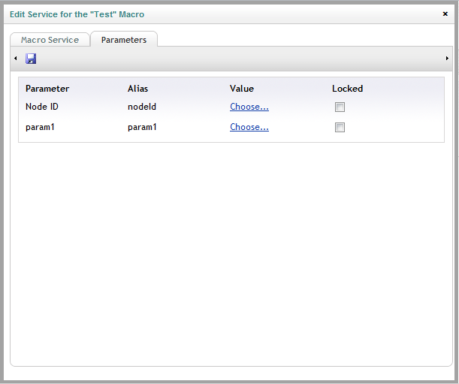The height and width of the screenshot is (384, 459).
Task: Click the toolbar's left scroll arrow
Action: click(x=16, y=59)
